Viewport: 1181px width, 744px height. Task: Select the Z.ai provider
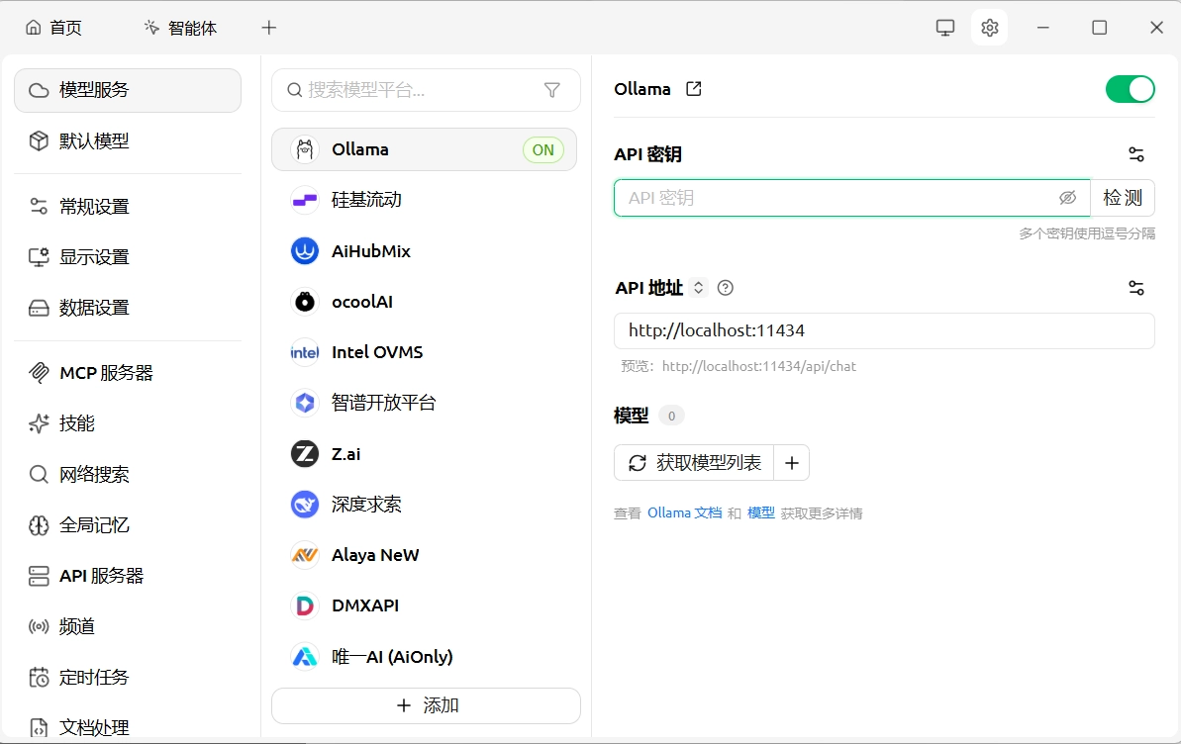point(424,453)
